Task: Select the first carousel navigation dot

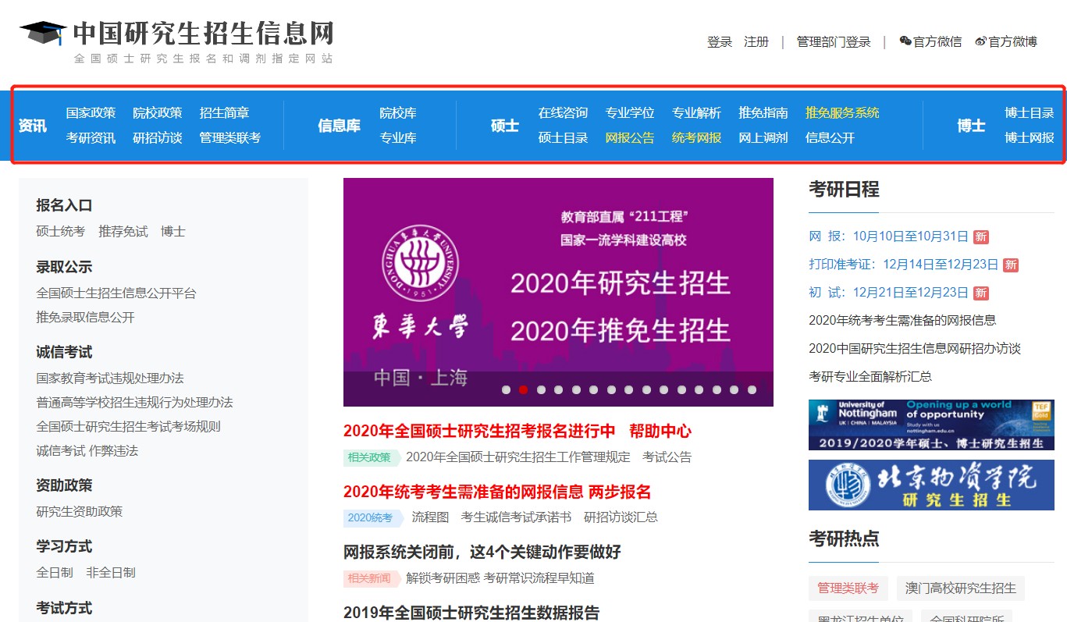Action: pos(507,388)
